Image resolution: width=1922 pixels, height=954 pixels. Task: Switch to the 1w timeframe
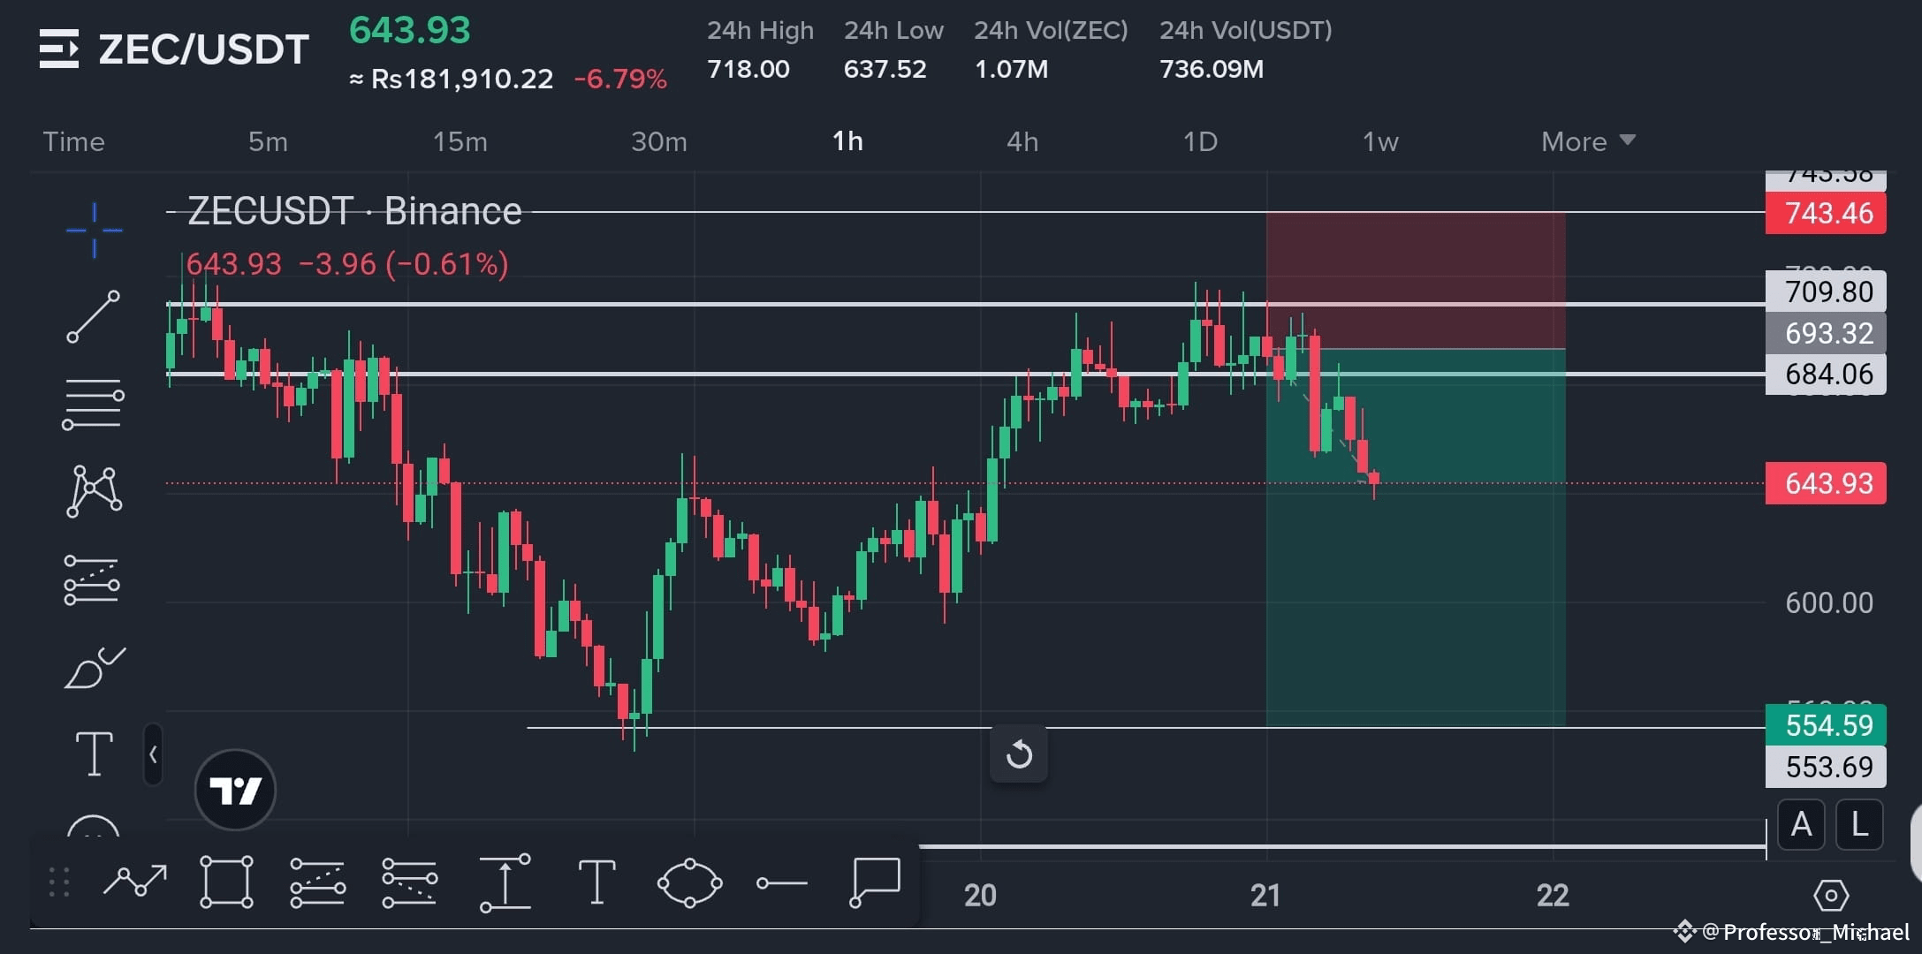point(1380,141)
